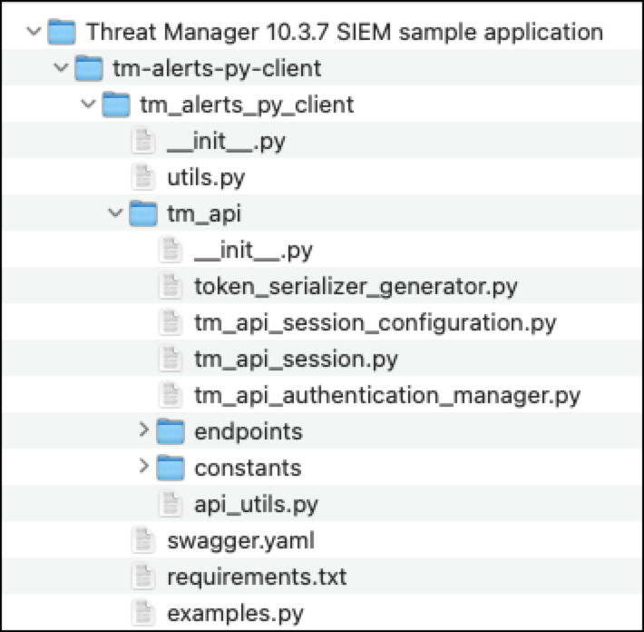Select the 'api_utils.py' file name
The width and height of the screenshot is (644, 632).
[x=257, y=505]
